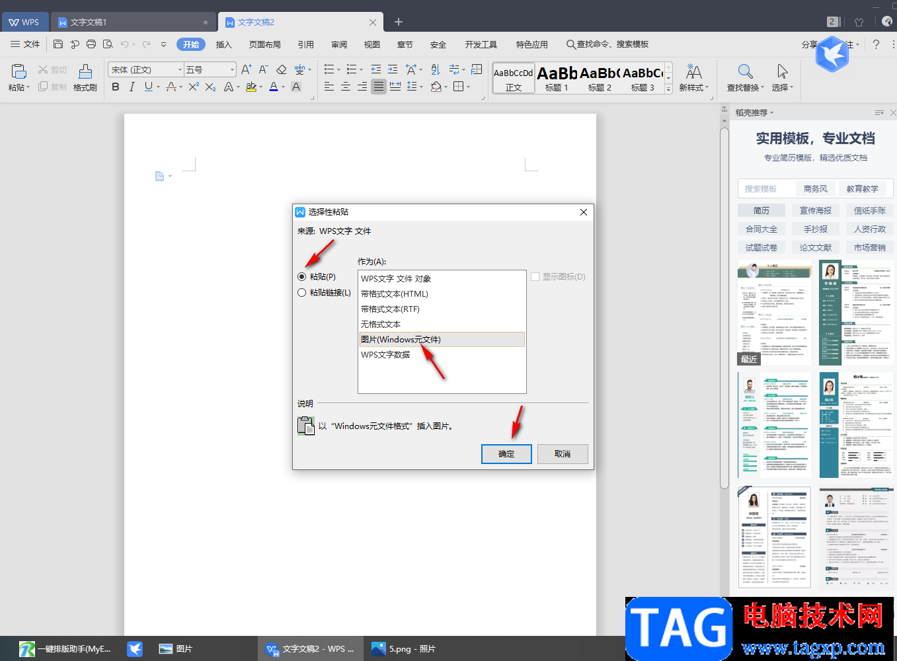
Task: Select the Paste (粘贴) radio button
Action: point(302,277)
